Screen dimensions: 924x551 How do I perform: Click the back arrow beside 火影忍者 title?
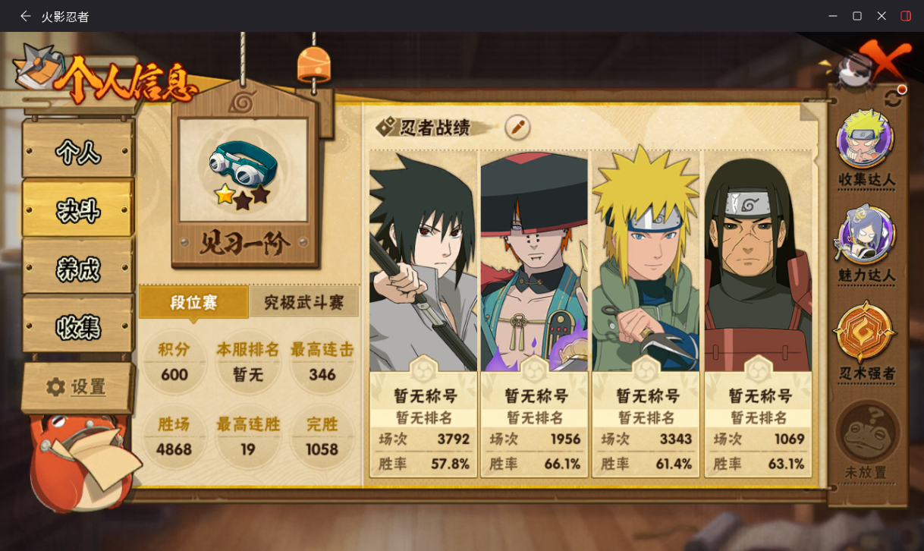(26, 16)
